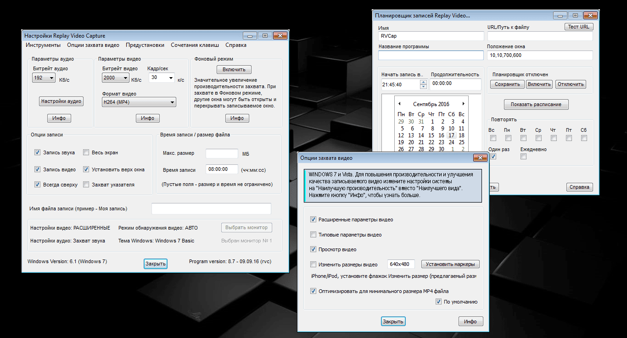
Task: Toggle Оптимизировать для минимального размера MP4 checkbox
Action: tap(313, 291)
